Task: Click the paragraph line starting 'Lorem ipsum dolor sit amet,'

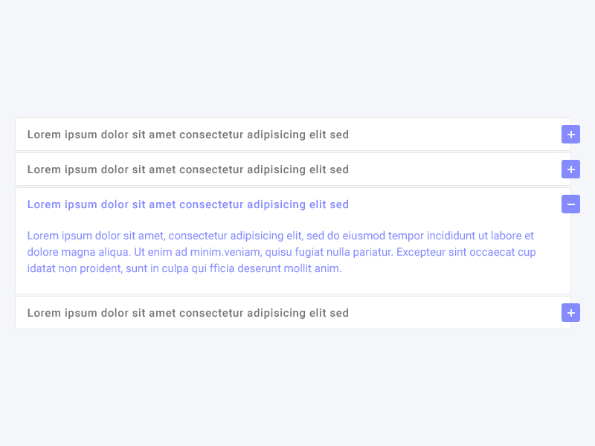Action: [280, 236]
